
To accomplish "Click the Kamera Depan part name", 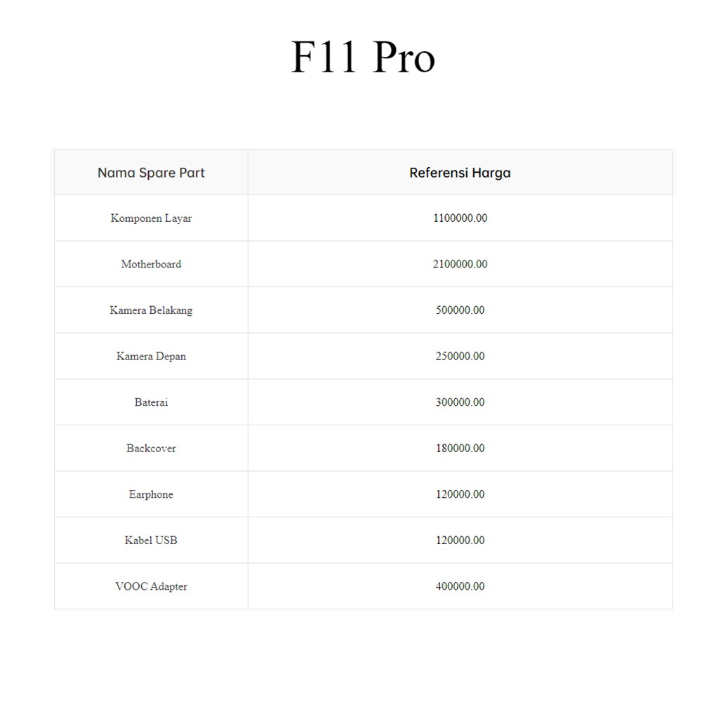I will (x=151, y=357).
